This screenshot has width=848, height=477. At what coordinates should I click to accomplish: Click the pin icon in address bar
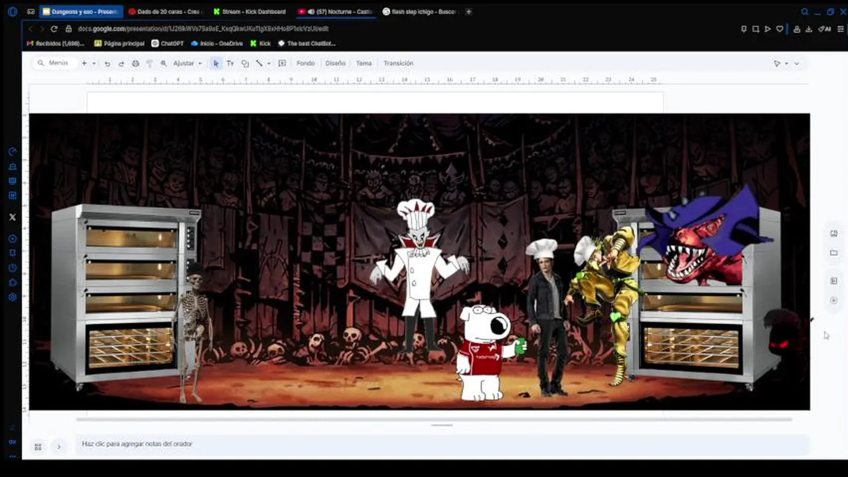click(744, 29)
